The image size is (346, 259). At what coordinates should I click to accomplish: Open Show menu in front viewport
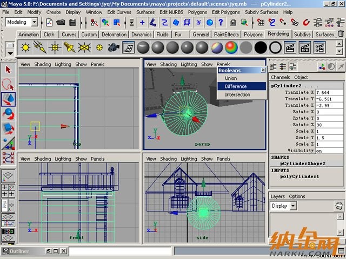tap(81, 159)
